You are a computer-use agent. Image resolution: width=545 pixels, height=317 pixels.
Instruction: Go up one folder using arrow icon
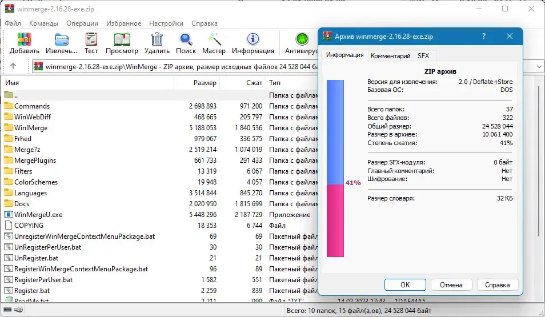click(13, 66)
